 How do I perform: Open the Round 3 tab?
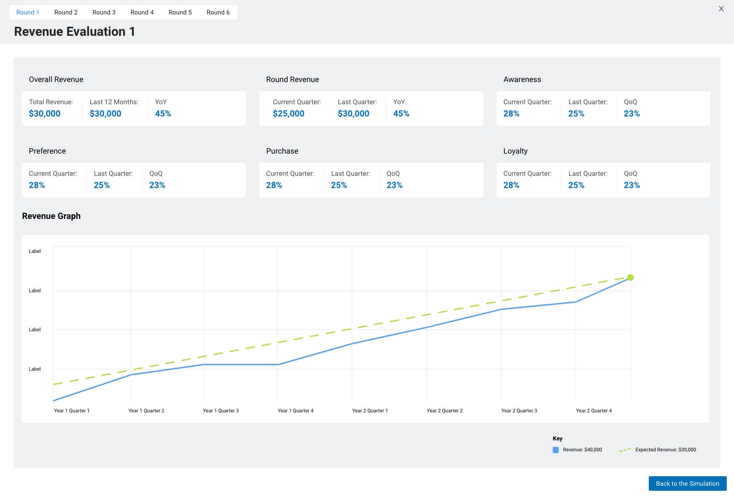pos(104,12)
